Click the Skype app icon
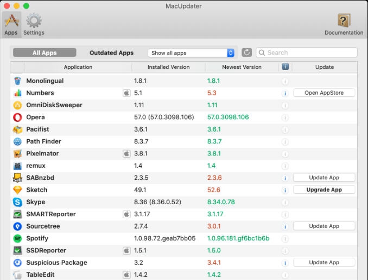Screen dimensions: 368x280 (17, 202)
